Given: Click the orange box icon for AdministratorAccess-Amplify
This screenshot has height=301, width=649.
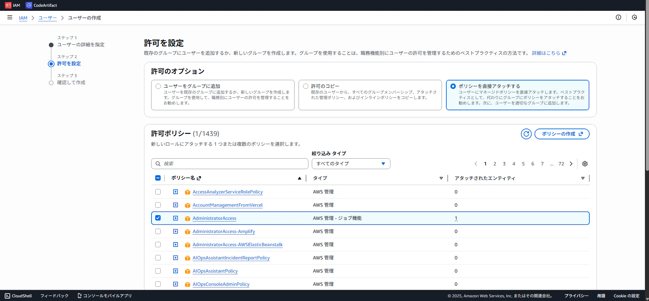Looking at the screenshot, I should (187, 232).
